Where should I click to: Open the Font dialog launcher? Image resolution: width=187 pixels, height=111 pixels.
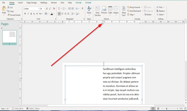tap(56, 19)
